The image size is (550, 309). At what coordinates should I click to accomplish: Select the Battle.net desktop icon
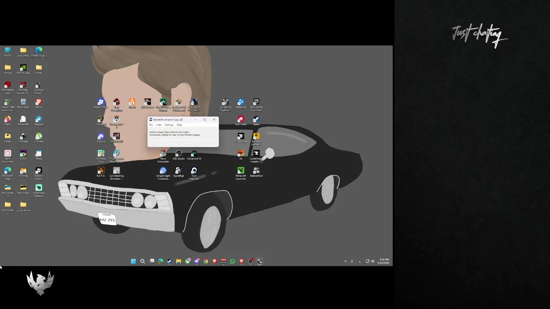241,103
